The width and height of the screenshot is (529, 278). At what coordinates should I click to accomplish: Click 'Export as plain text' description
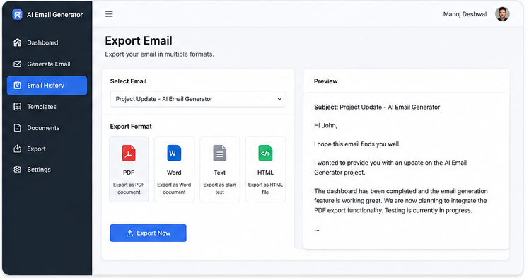pyautogui.click(x=220, y=188)
